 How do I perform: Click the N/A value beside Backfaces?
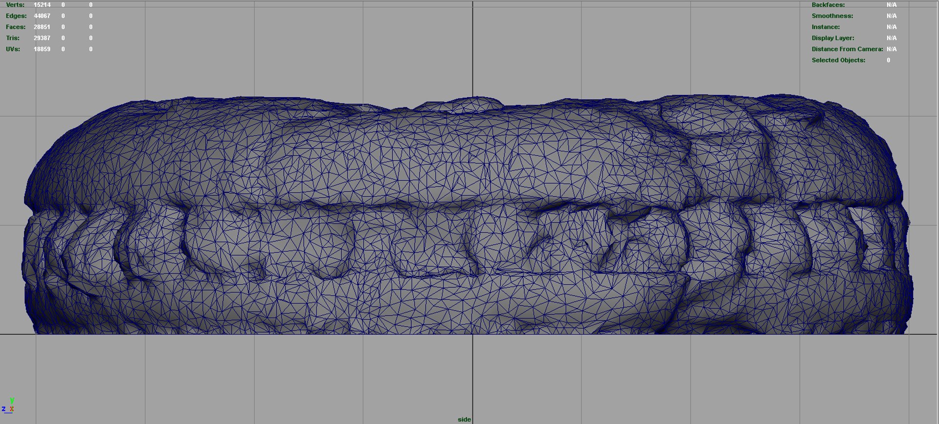[x=892, y=5]
